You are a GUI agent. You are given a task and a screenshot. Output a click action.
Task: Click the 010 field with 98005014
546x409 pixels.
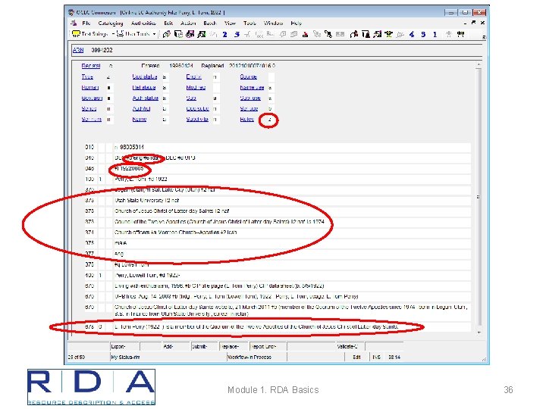point(293,147)
